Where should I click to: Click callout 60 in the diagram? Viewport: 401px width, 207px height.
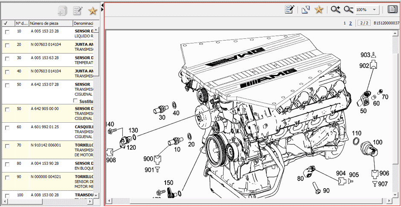(376, 103)
